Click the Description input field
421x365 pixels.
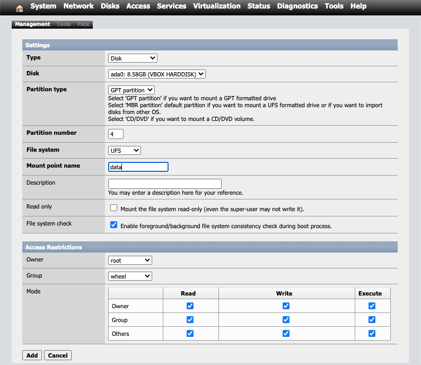[x=165, y=184]
